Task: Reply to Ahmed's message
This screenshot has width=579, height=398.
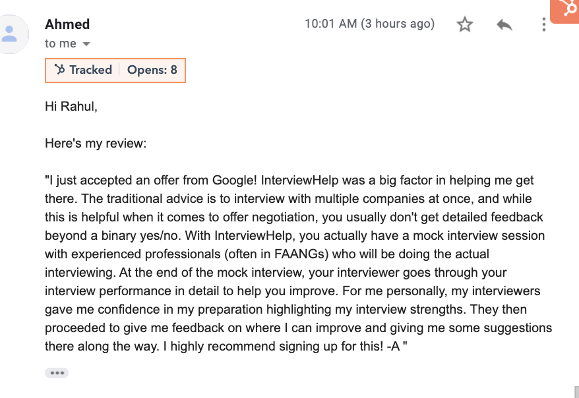Action: tap(504, 24)
